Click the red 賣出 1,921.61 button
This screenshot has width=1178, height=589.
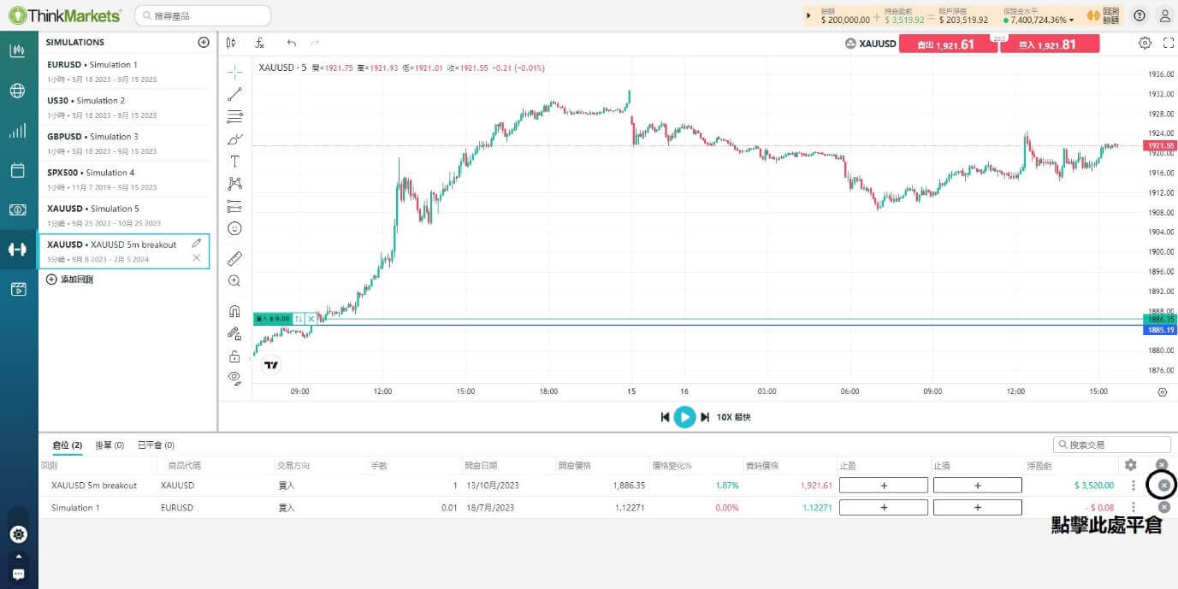(x=946, y=44)
